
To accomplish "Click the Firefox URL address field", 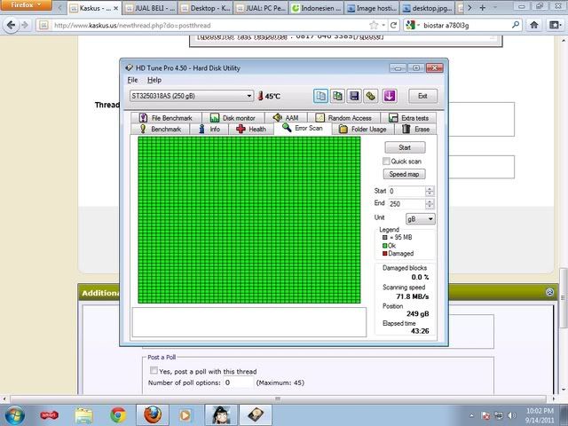I will click(210, 26).
